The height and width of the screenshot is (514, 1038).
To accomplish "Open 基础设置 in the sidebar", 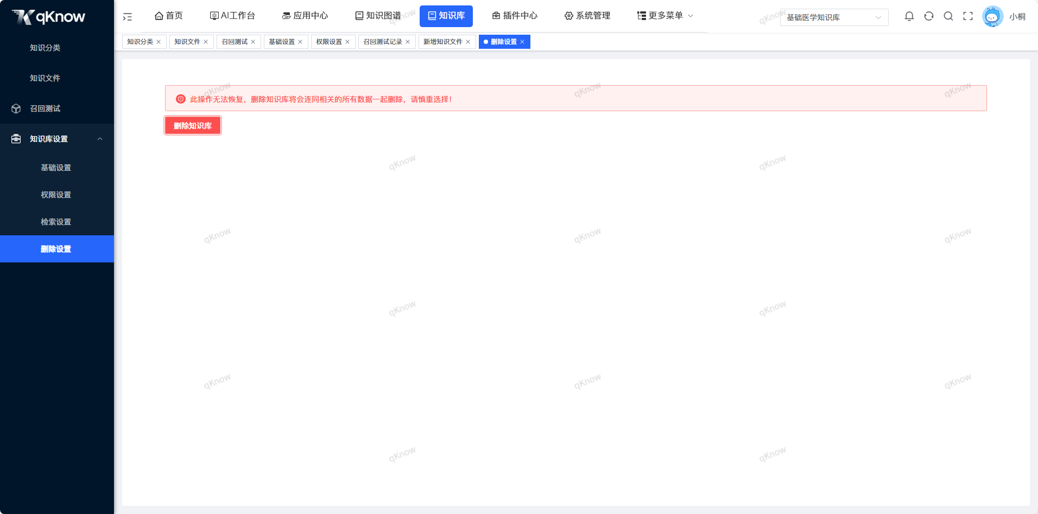I will [x=57, y=168].
